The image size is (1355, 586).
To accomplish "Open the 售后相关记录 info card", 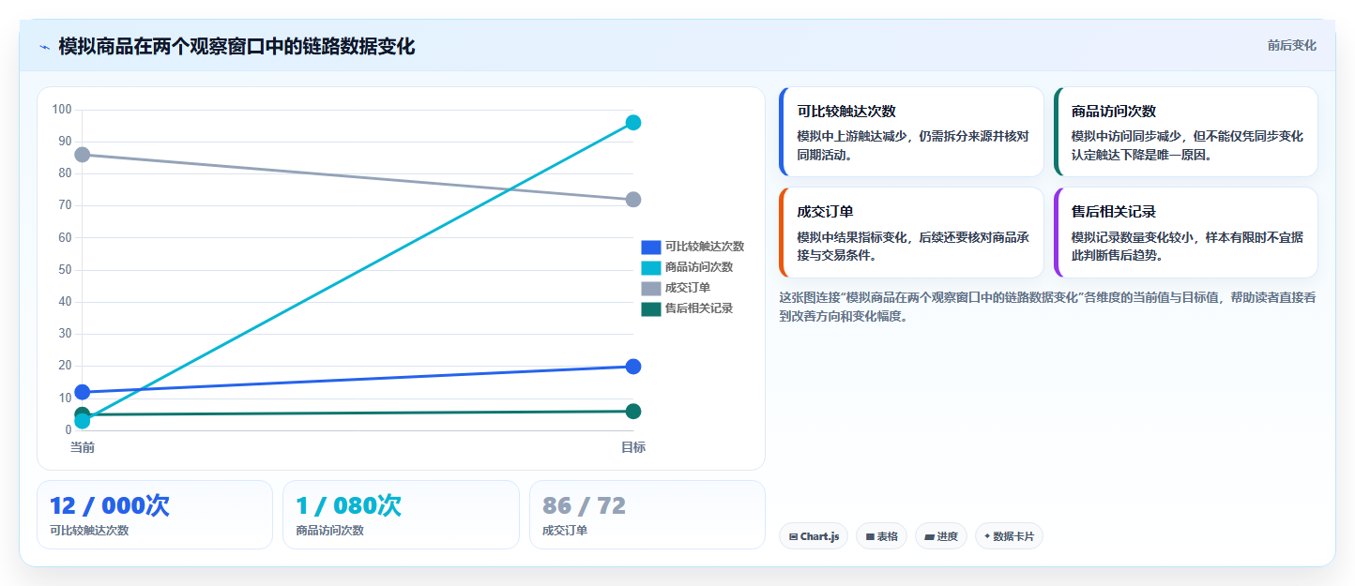I will [1186, 233].
